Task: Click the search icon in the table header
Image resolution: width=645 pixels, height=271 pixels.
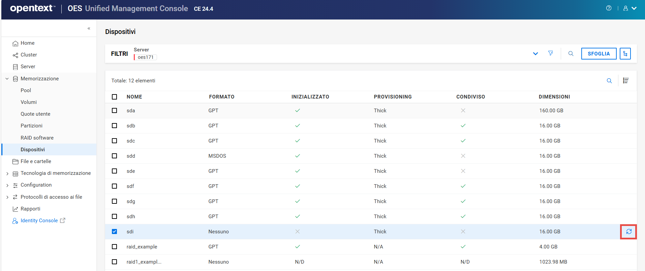Action: pos(609,81)
